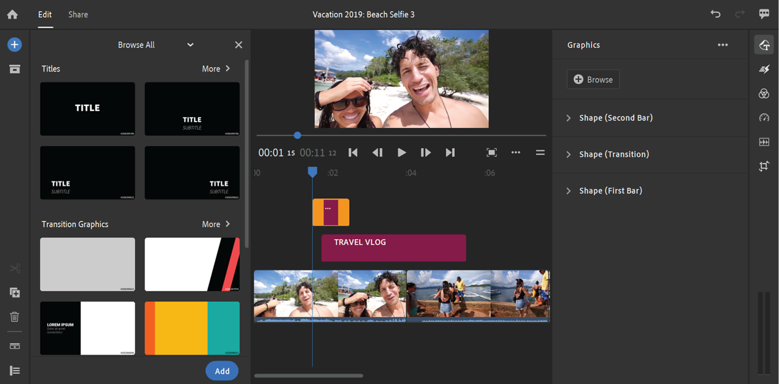Viewport: 779px width, 384px height.
Task: Toggle fullscreen preview in playback bar
Action: pos(491,153)
